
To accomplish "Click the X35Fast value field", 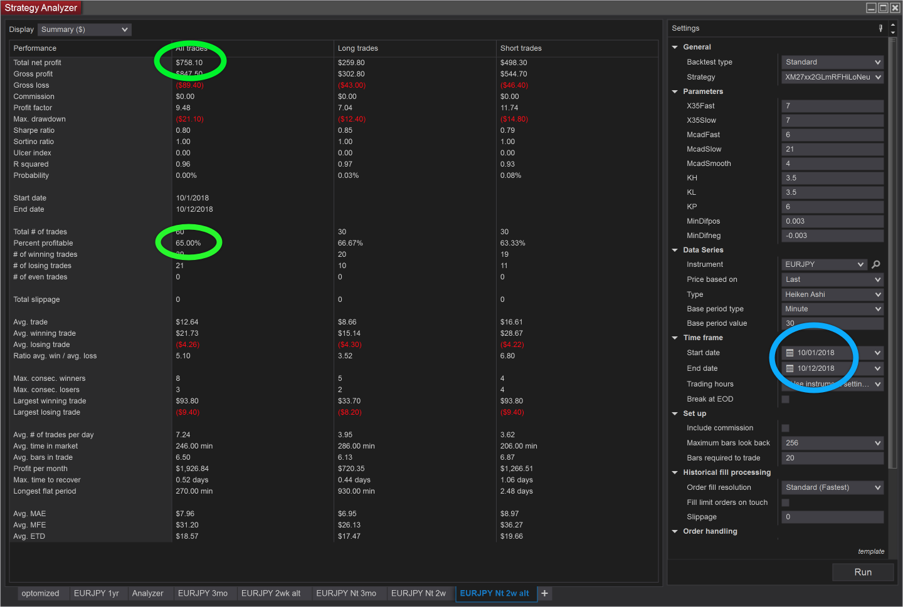I will [833, 106].
